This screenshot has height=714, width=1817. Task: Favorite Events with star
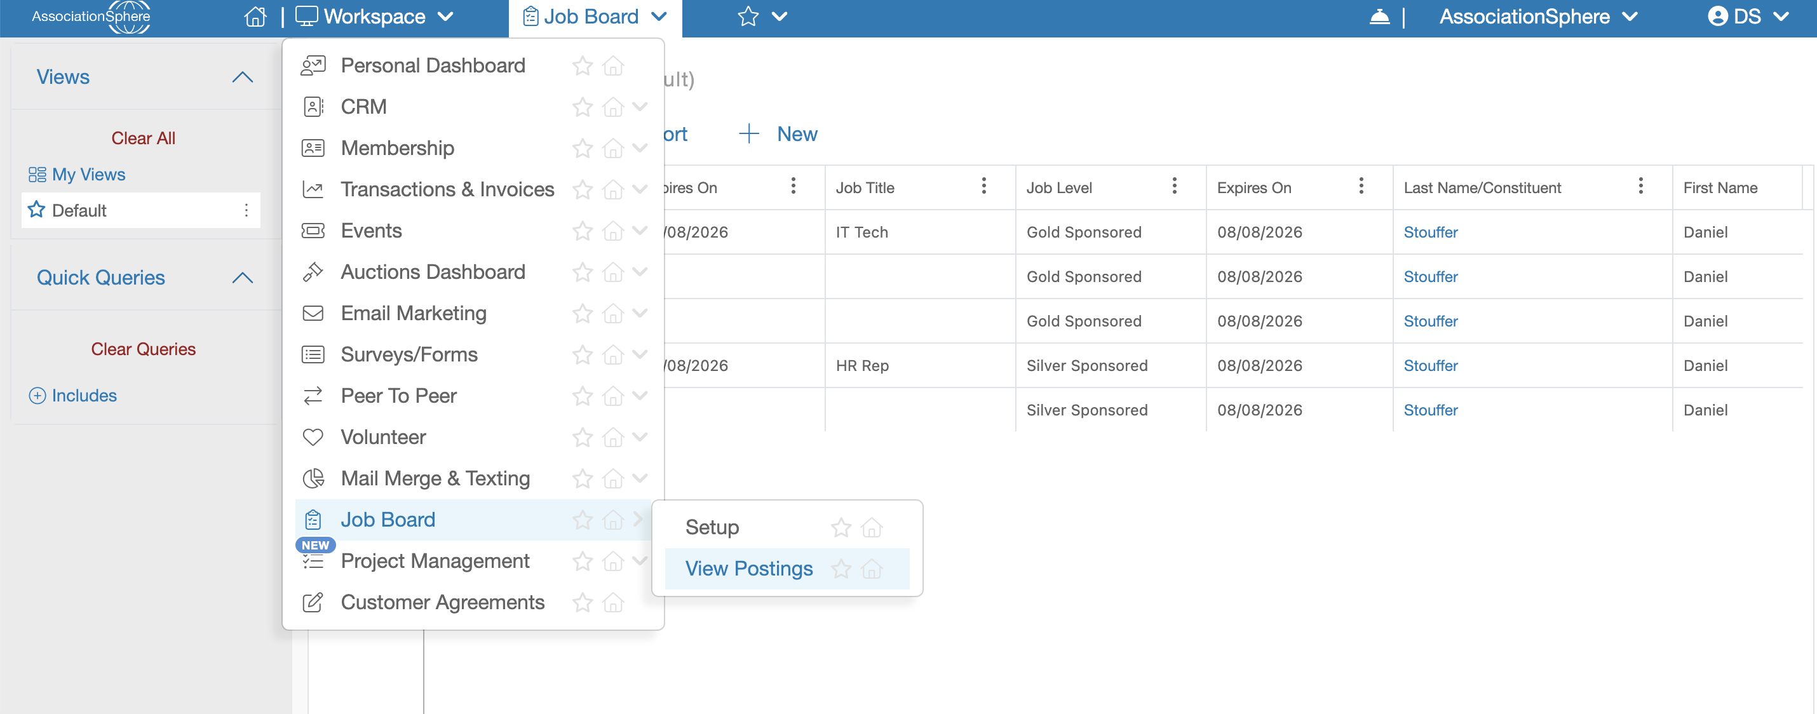pyautogui.click(x=582, y=231)
